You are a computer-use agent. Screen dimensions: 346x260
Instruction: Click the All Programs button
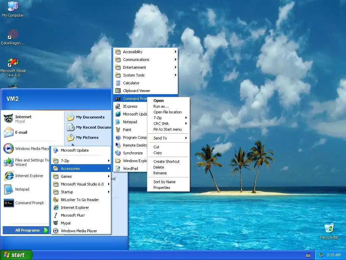(26, 230)
